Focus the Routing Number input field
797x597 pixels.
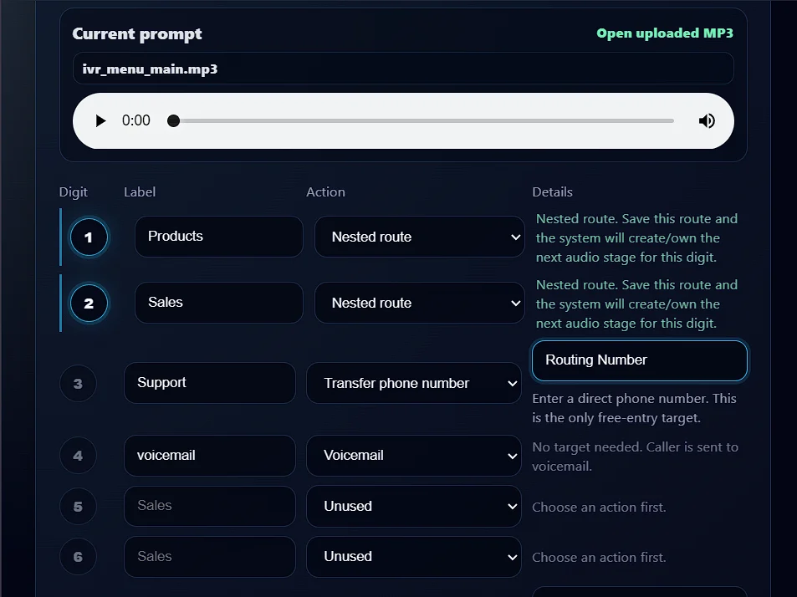click(x=640, y=360)
